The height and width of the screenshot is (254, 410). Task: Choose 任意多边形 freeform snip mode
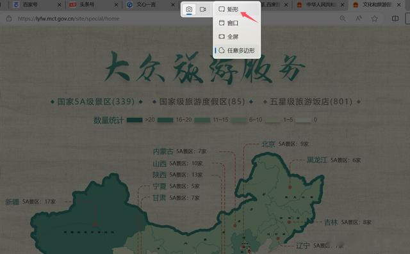click(x=236, y=51)
